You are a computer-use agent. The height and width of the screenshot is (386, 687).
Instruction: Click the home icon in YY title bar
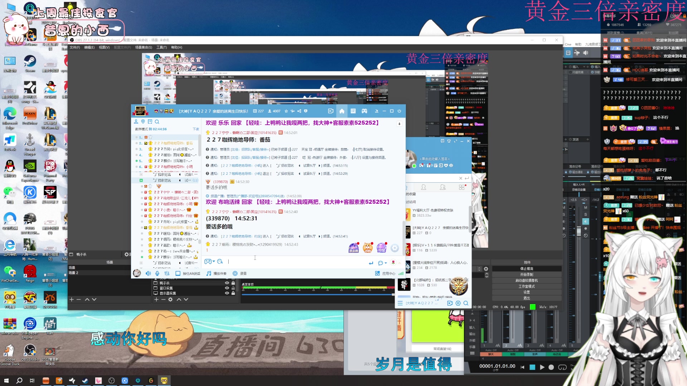pos(342,111)
